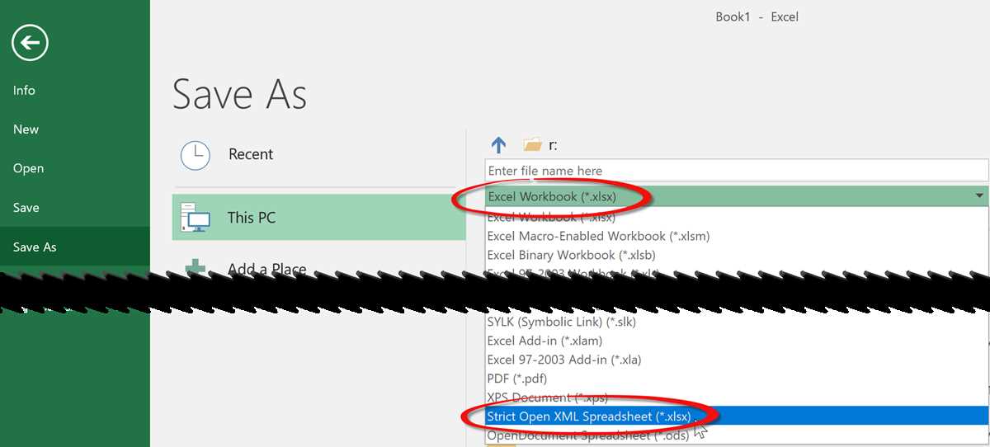990x447 pixels.
Task: Select the Recent clock icon
Action: pyautogui.click(x=196, y=154)
